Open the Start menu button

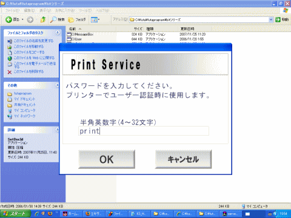[x=15, y=214]
